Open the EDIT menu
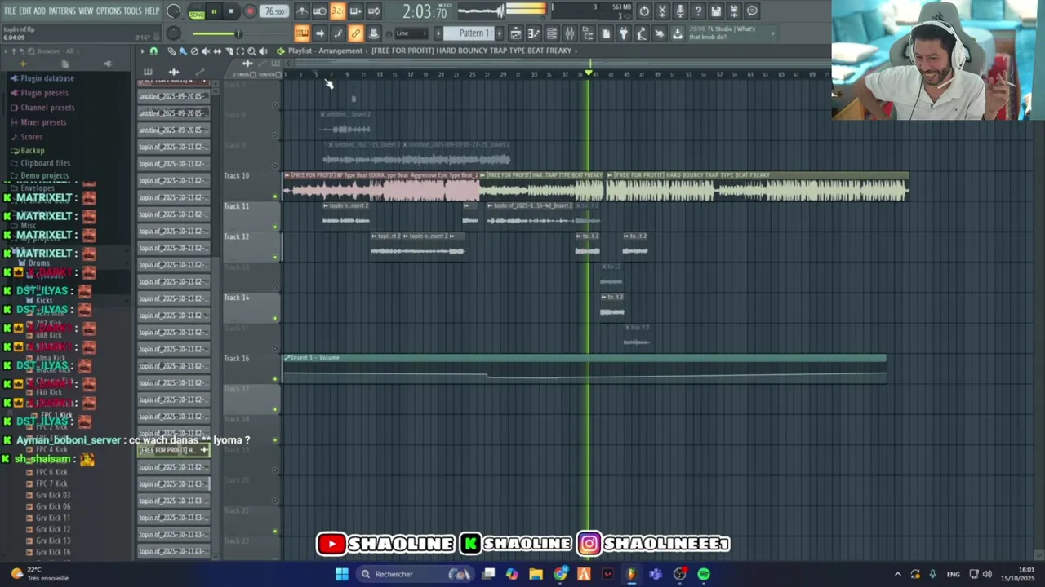Image resolution: width=1045 pixels, height=587 pixels. [x=25, y=11]
